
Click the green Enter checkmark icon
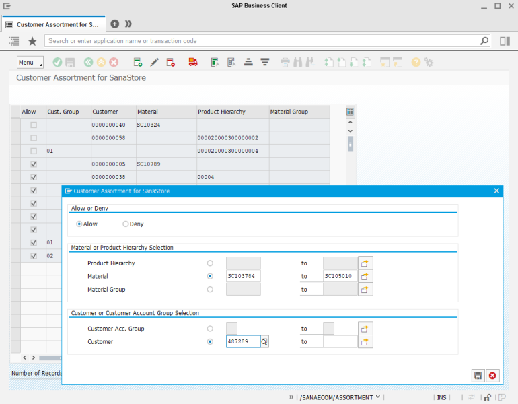[57, 62]
